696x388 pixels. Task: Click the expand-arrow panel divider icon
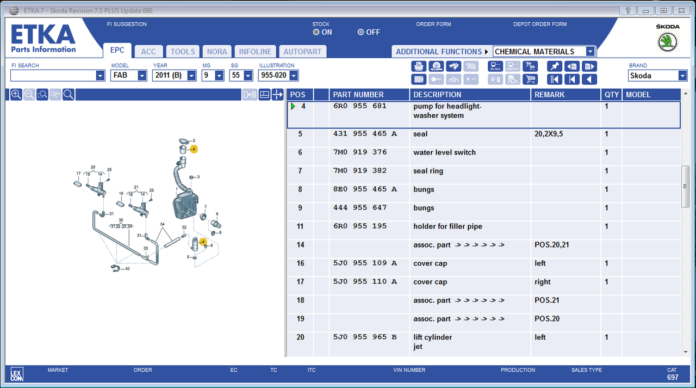[277, 95]
